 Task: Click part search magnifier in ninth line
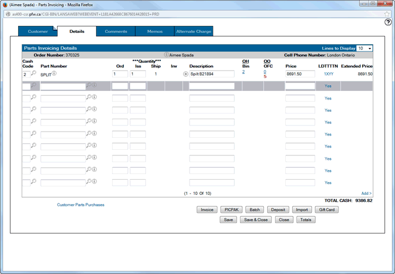pos(89,169)
